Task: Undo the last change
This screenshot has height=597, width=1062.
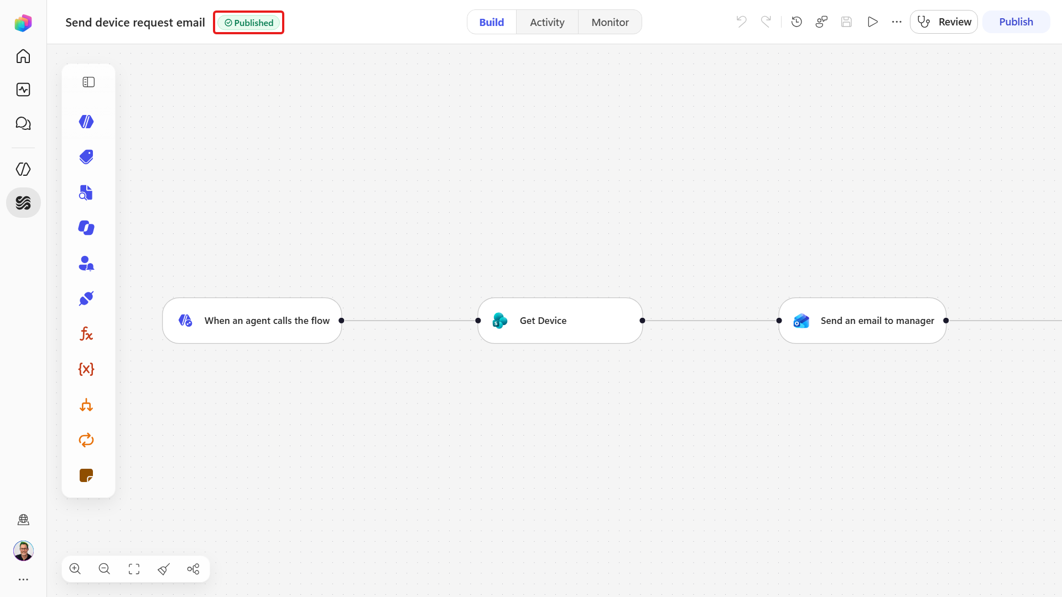Action: click(x=742, y=22)
